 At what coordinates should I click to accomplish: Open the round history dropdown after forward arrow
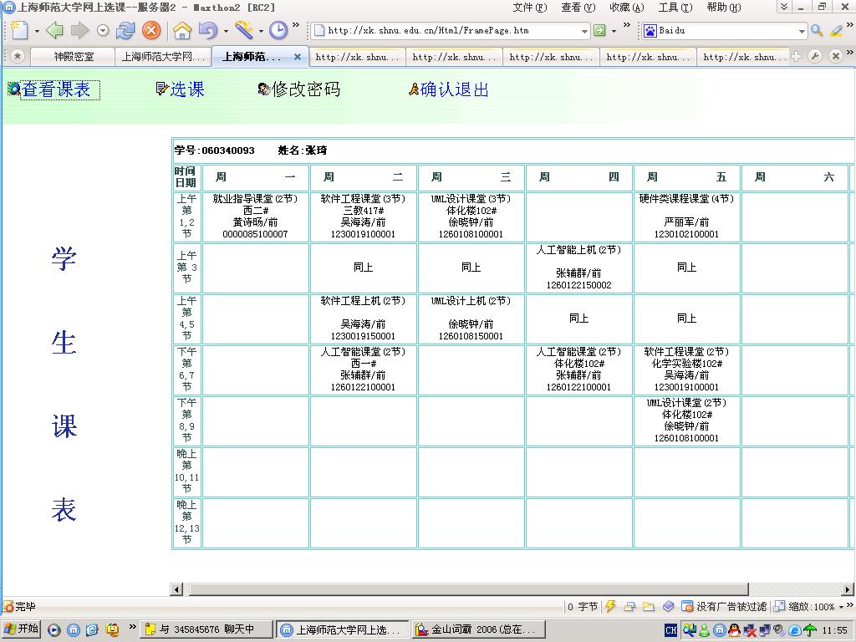(x=103, y=31)
